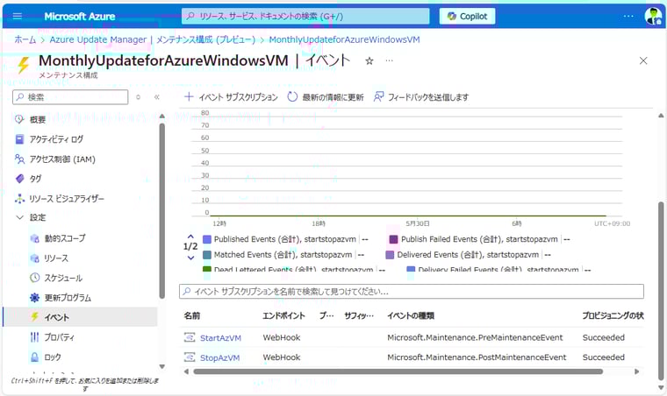Screen dimensions: 667x396
Task: Click Microsoft.Maintenance.PostMaintenanceEvent cell
Action: click(477, 357)
